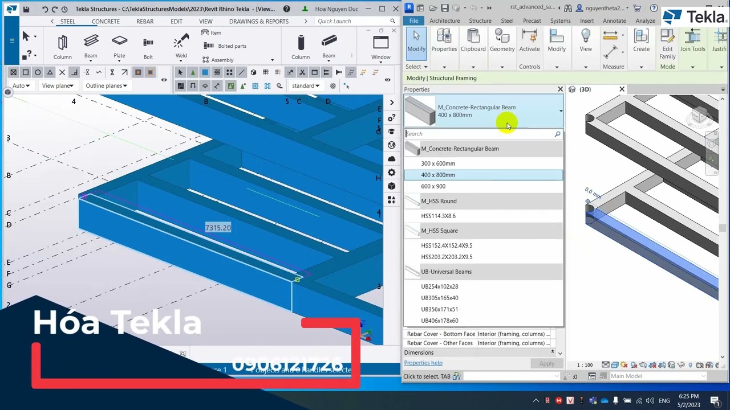This screenshot has height=410, width=730.
Task: Open the Outline planes dropdown
Action: pyautogui.click(x=107, y=85)
